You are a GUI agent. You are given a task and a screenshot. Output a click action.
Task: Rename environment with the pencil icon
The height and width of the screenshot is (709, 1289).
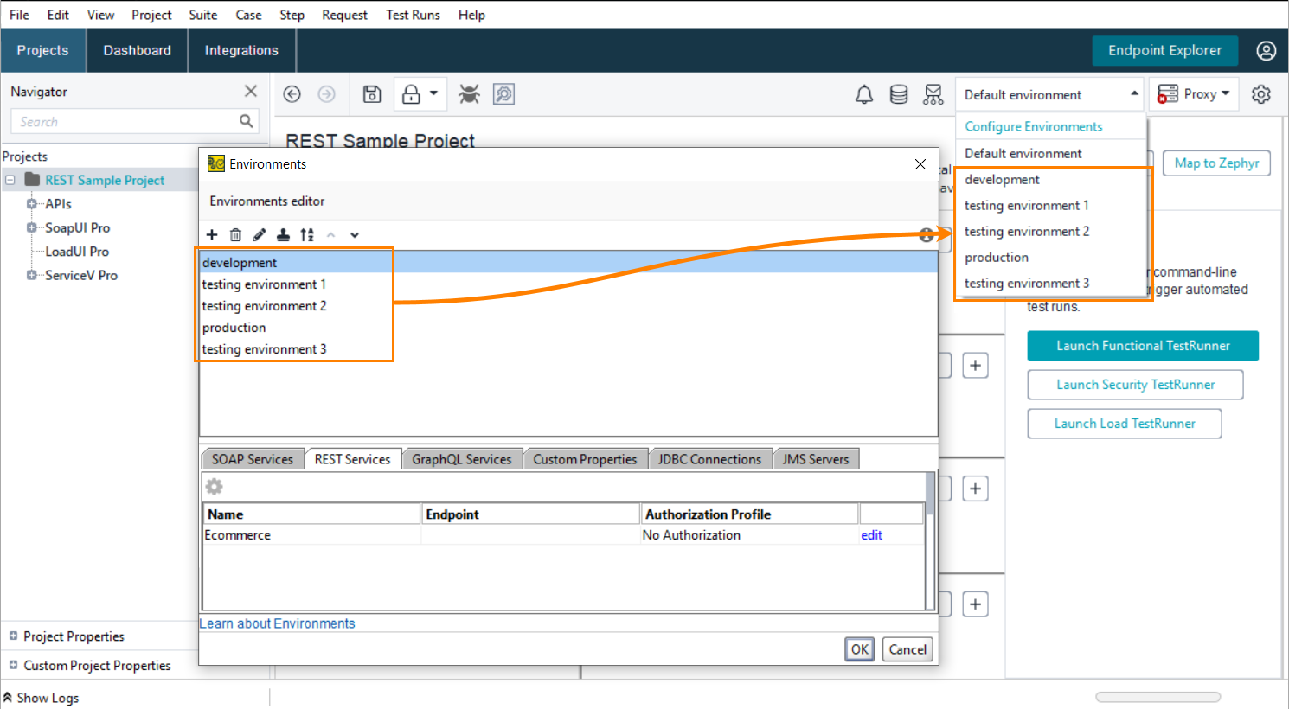(258, 234)
